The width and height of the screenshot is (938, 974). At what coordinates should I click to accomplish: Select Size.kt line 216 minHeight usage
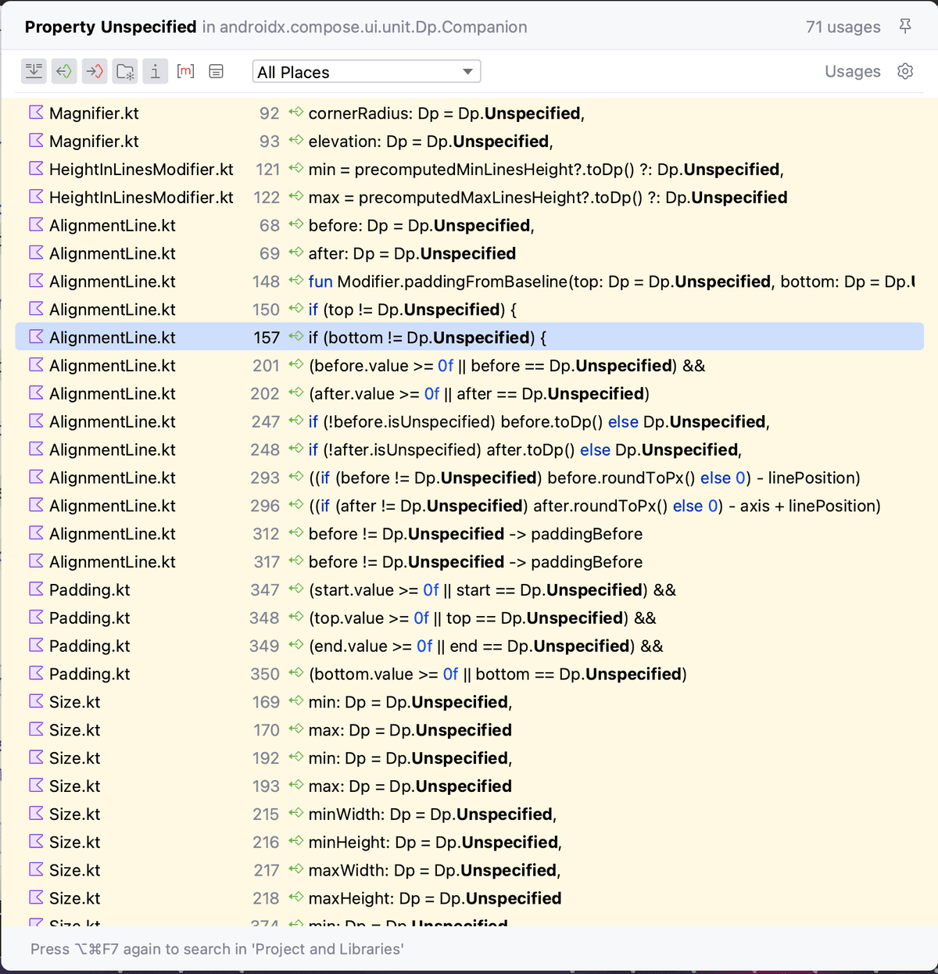click(x=469, y=843)
